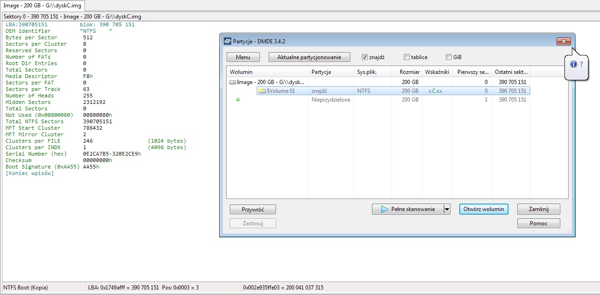Screen dimensions: 600x295
Task: Click the blue info icon in the callout
Action: pyautogui.click(x=574, y=64)
